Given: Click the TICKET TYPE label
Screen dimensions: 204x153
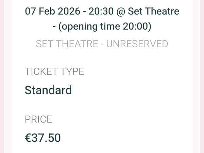Looking at the screenshot, I should tap(54, 72).
